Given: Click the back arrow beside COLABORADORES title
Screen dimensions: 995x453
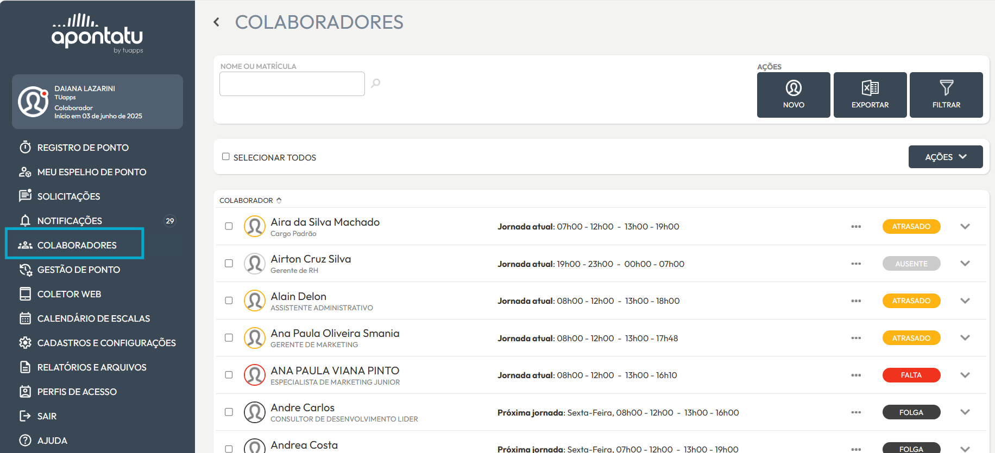Looking at the screenshot, I should click(x=216, y=22).
